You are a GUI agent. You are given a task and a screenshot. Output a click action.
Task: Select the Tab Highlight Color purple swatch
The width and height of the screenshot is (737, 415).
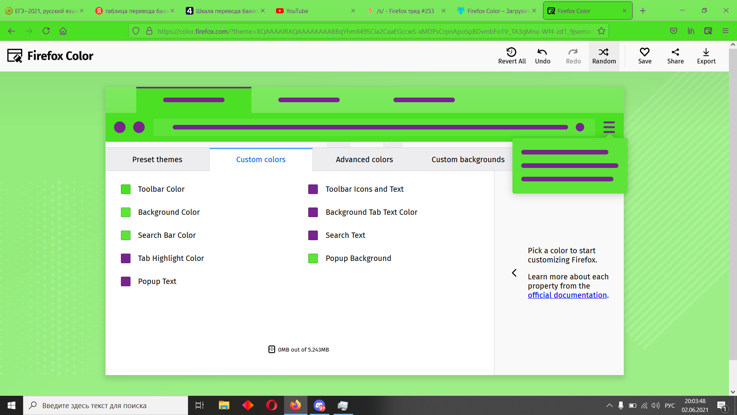pos(126,258)
